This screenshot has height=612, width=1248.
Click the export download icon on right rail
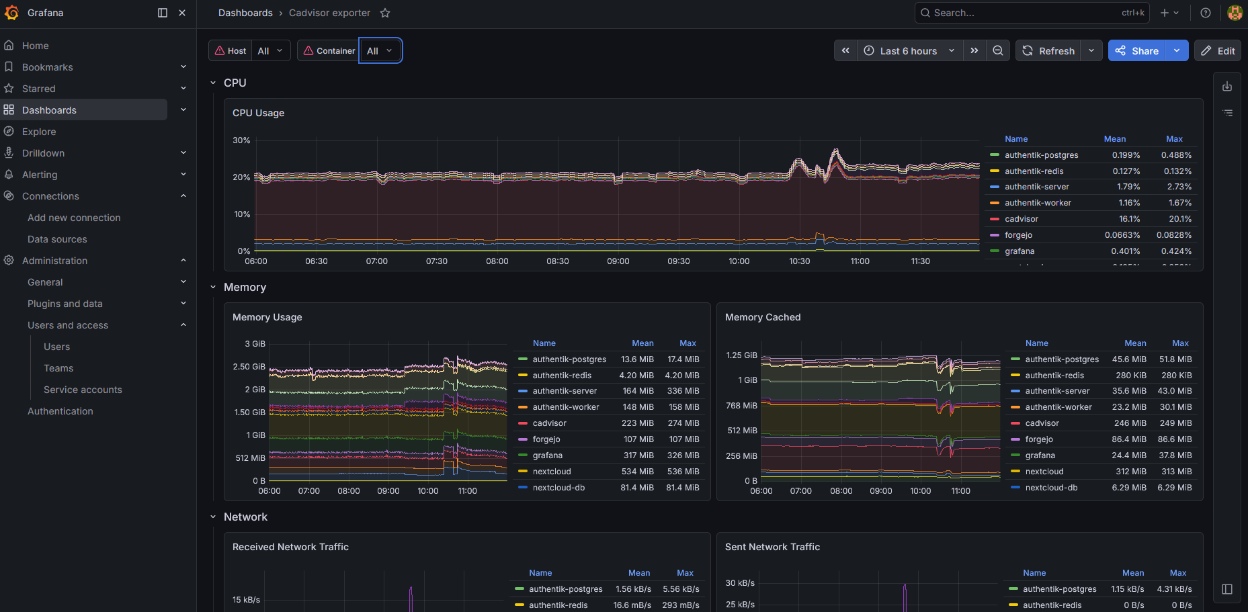(1227, 87)
